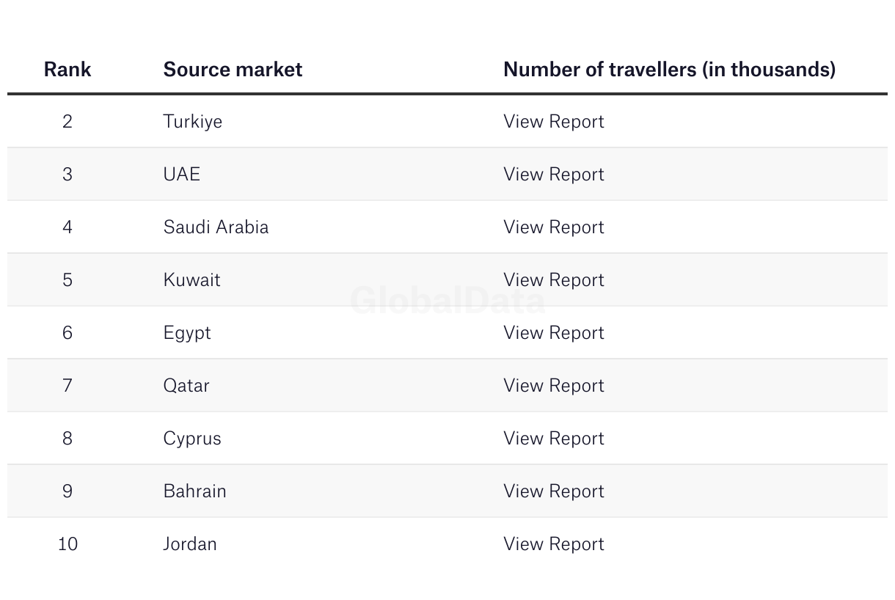The height and width of the screenshot is (600, 895).
Task: Open View Report for Qatar
Action: pyautogui.click(x=553, y=386)
